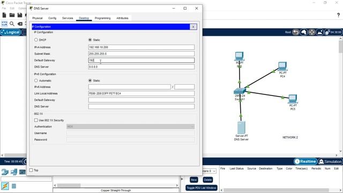The height and width of the screenshot is (193, 343).
Task: Click the Set Tiled Background mountain icon
Action: (x=320, y=32)
